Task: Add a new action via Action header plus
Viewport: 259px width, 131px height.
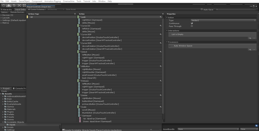Action: 163,14
